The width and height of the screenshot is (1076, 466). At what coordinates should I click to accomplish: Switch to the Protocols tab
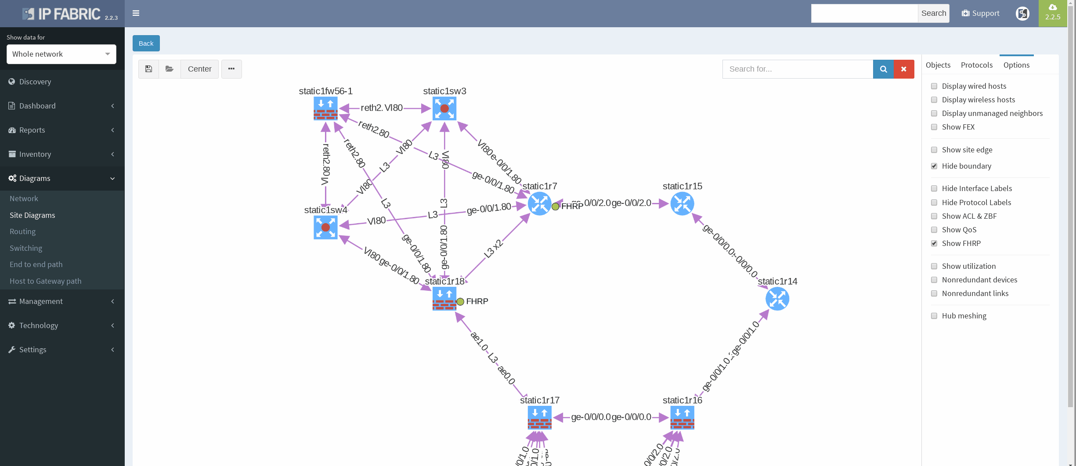(976, 65)
